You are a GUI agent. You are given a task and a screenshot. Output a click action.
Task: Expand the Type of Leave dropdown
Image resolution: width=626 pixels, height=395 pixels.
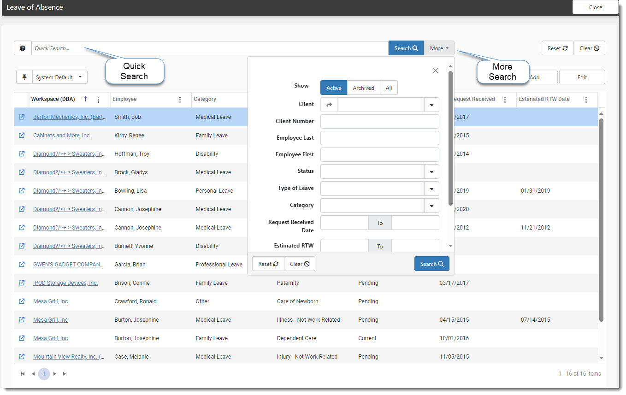431,189
